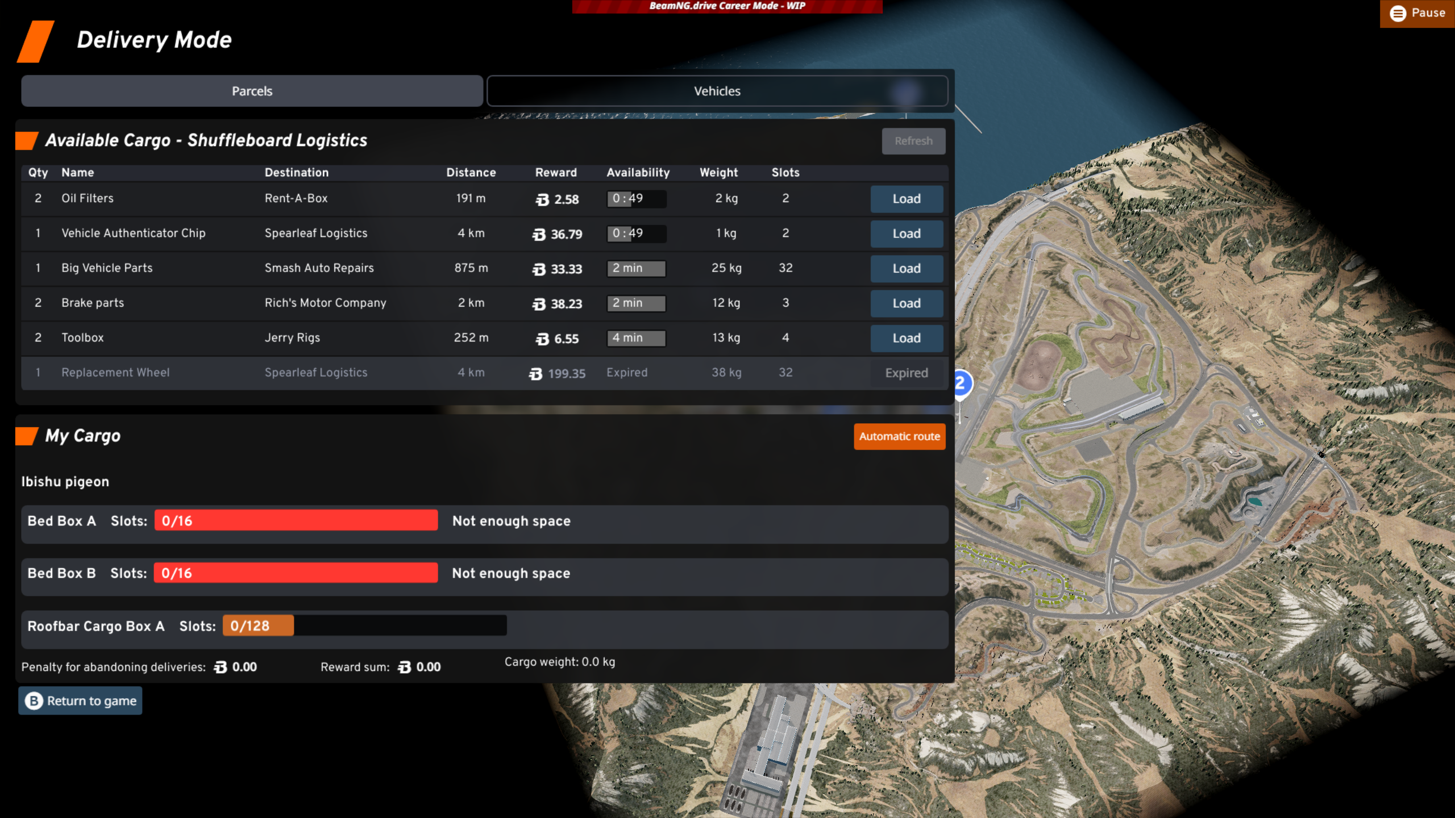Image resolution: width=1455 pixels, height=818 pixels.
Task: Click Bed Box A Not enough space message
Action: [x=512, y=521]
